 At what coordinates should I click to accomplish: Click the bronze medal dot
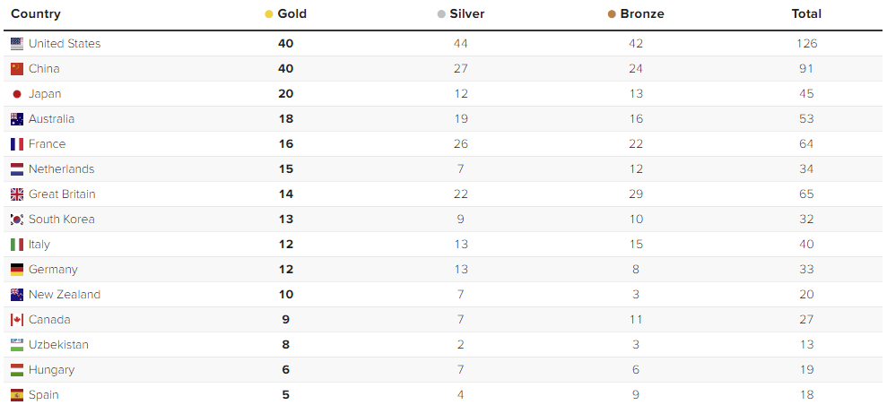tap(612, 14)
